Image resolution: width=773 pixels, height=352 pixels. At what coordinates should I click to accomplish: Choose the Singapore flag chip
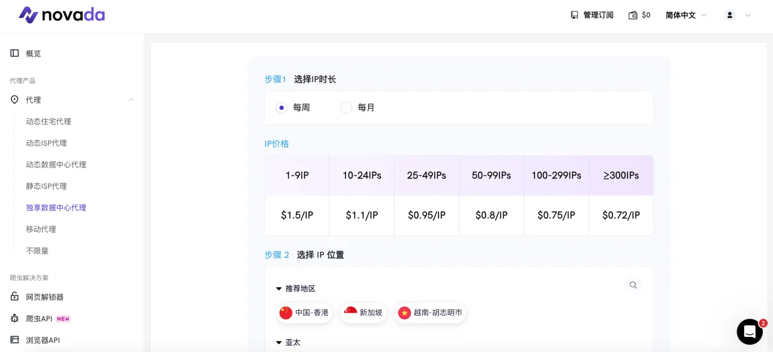point(364,313)
